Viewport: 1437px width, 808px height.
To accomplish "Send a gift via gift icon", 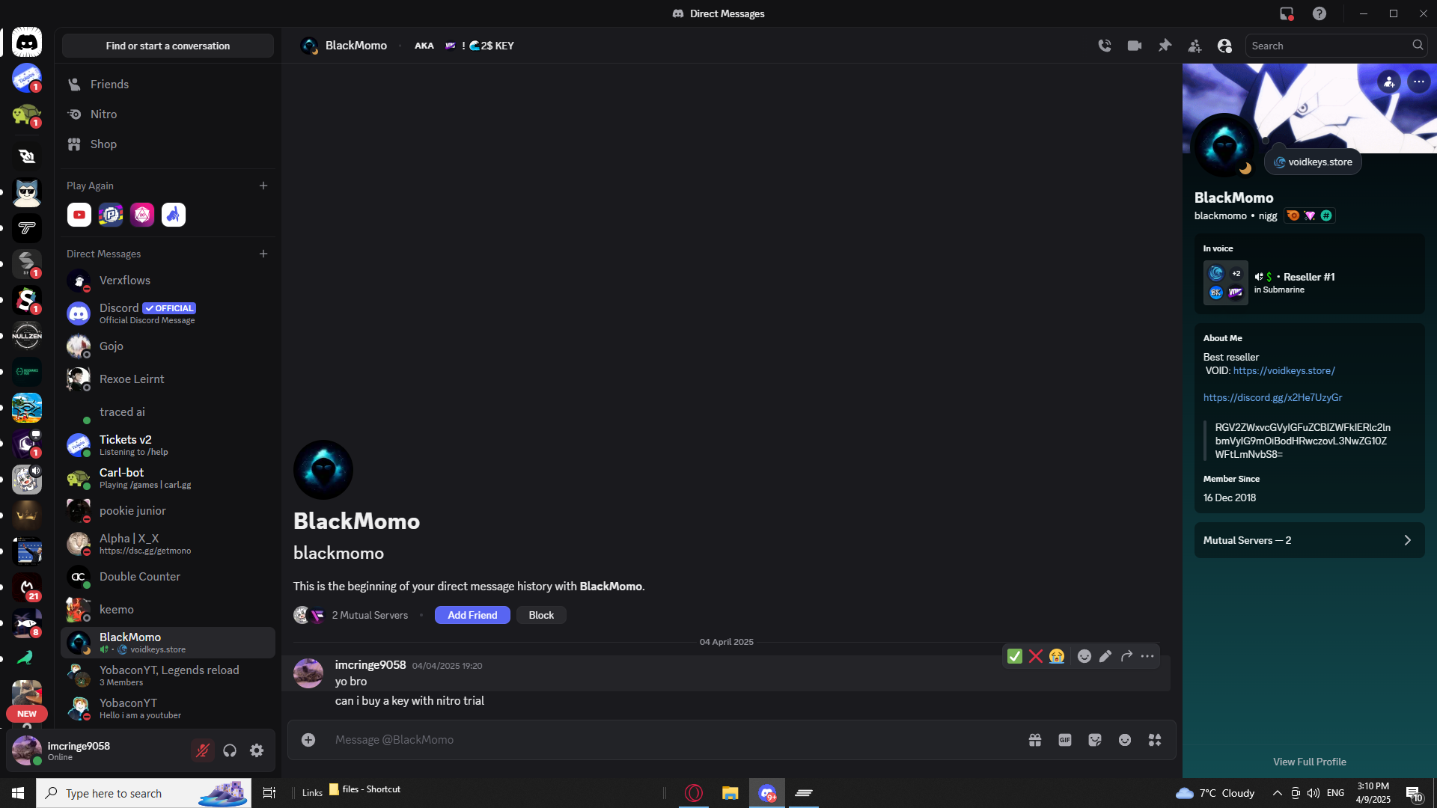I will pyautogui.click(x=1035, y=740).
